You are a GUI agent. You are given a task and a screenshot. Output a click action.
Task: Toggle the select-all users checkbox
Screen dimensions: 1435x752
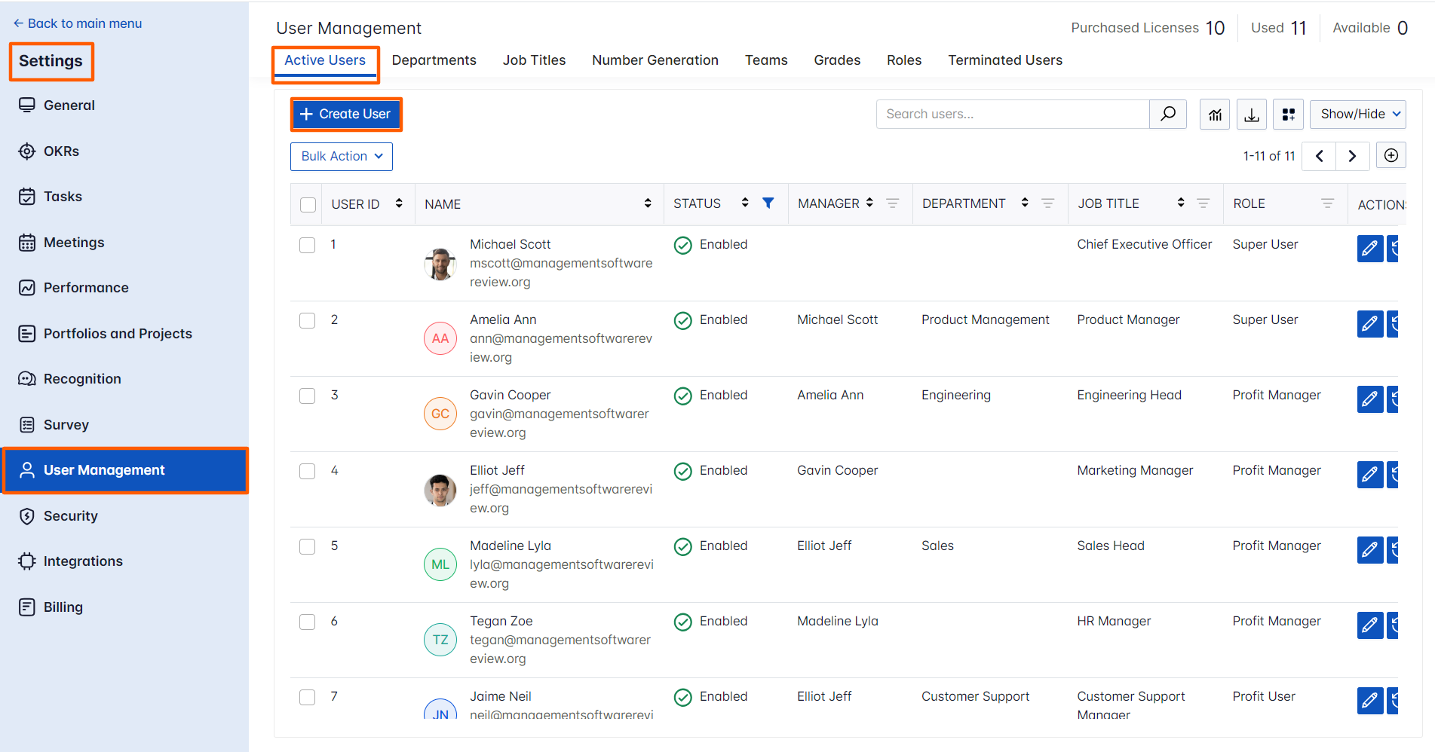[308, 204]
